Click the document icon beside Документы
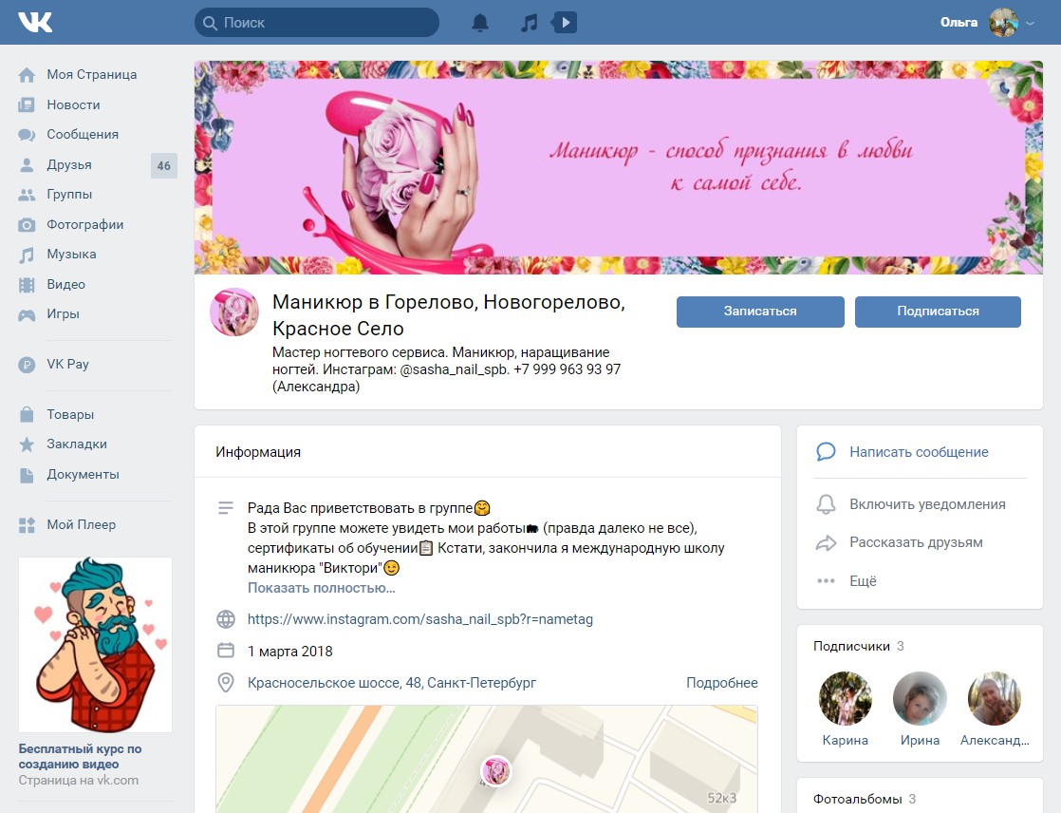Screen dimensions: 1061x813 pyautogui.click(x=27, y=475)
